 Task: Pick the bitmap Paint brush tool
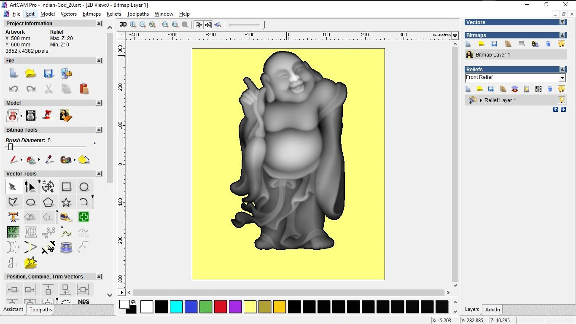point(13,160)
